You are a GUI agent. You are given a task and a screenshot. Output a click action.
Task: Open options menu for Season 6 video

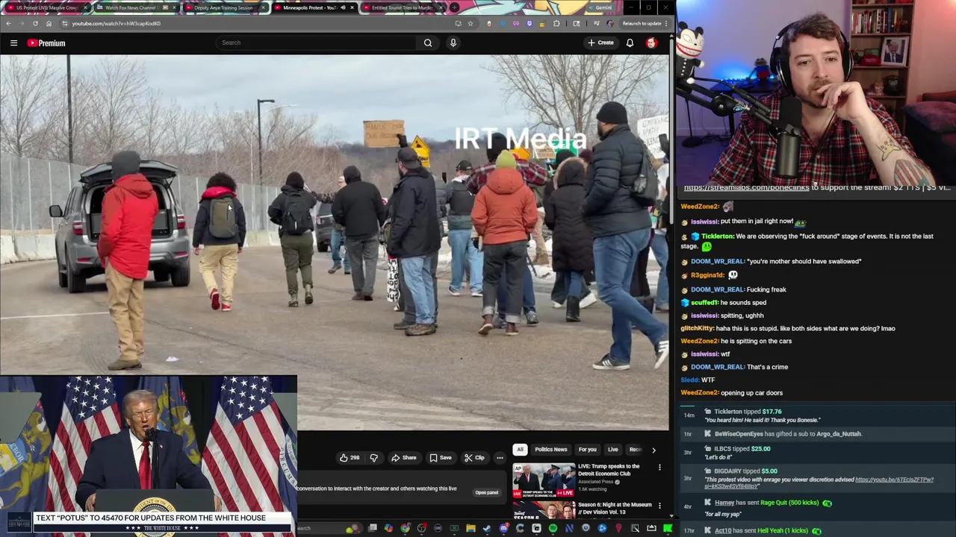[659, 506]
